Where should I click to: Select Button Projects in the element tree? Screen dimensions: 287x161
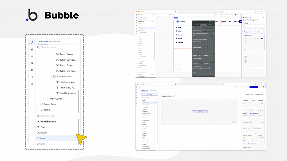pos(65,65)
